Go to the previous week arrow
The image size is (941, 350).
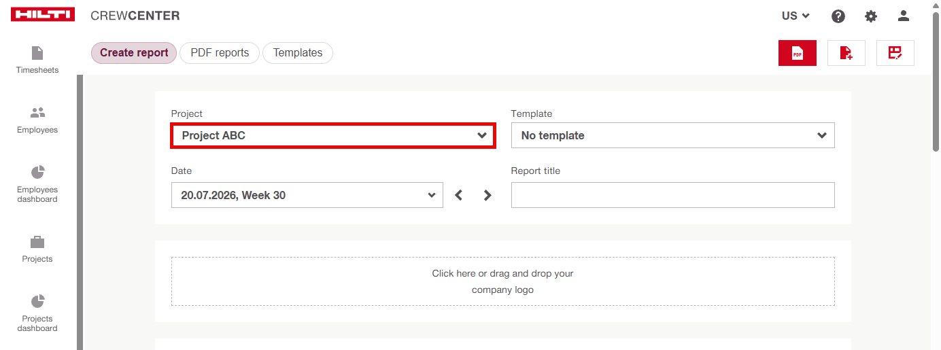pos(459,195)
